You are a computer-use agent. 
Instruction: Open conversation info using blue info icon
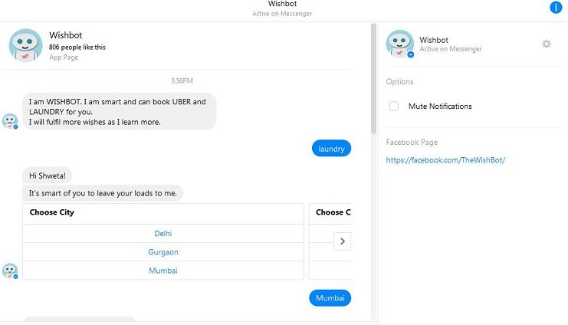pyautogui.click(x=555, y=7)
